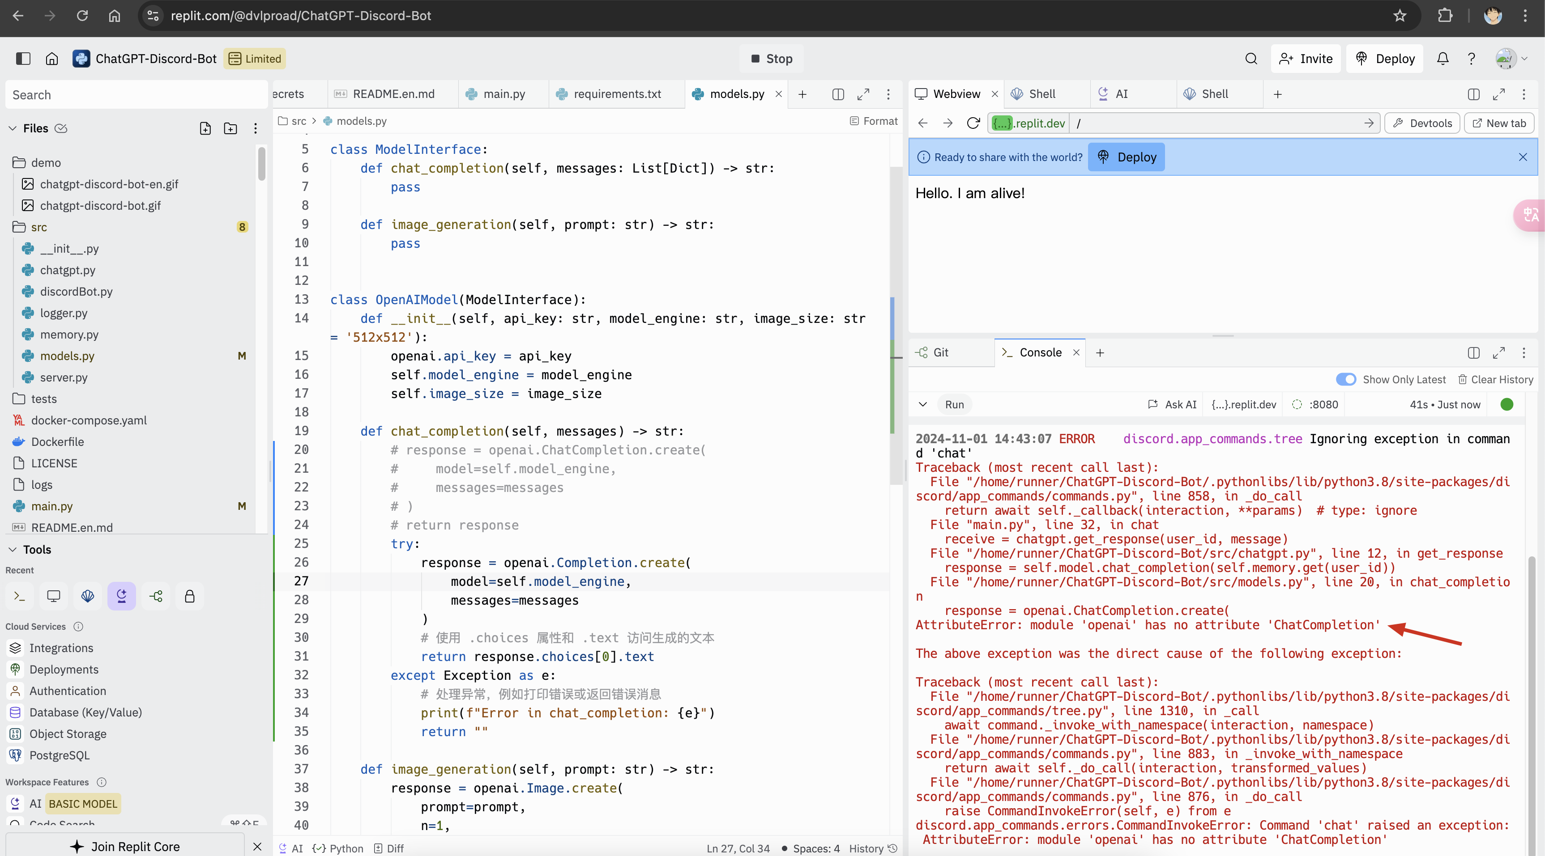
Task: Collapse the Run output chevron
Action: (x=922, y=405)
